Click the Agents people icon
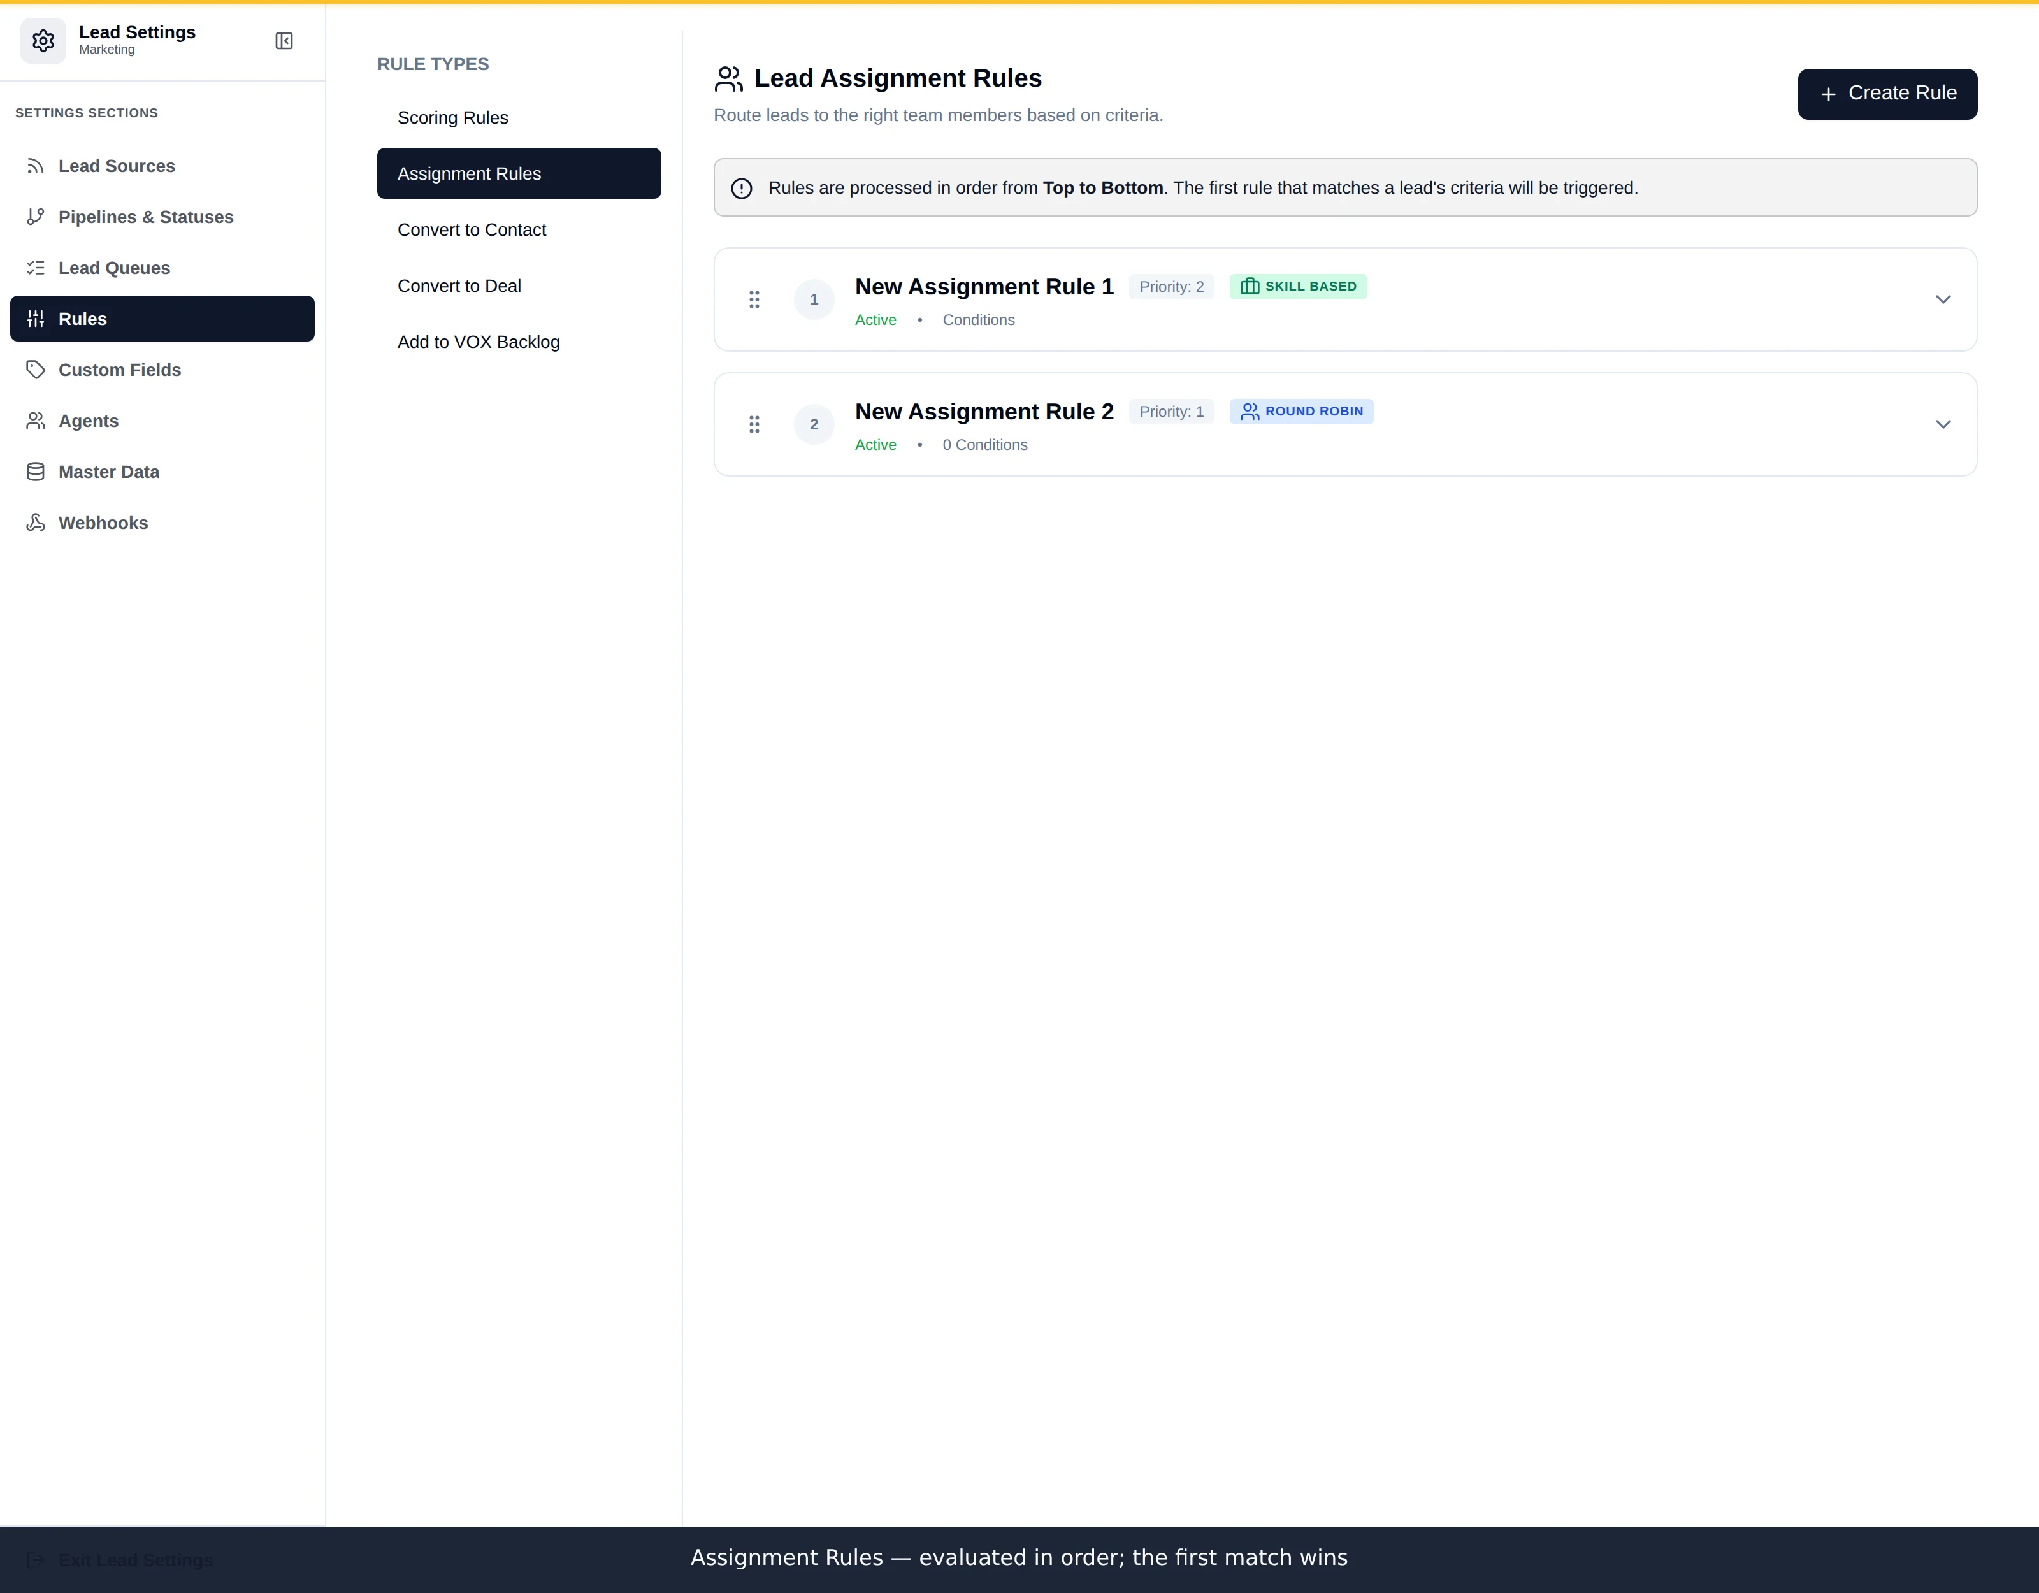 36,421
